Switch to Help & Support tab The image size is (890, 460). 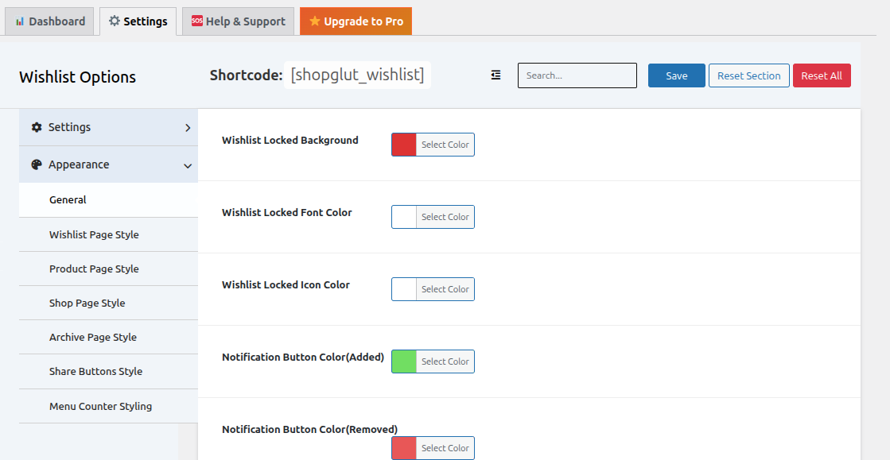[x=239, y=21]
